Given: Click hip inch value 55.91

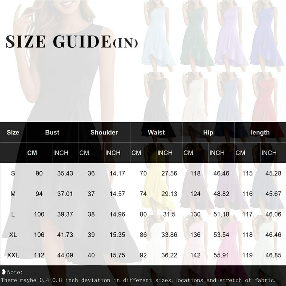Looking at the screenshot, I should pos(221,255).
